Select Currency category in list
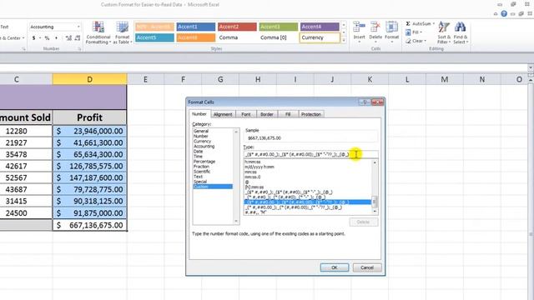The height and width of the screenshot is (300, 534). click(x=202, y=141)
